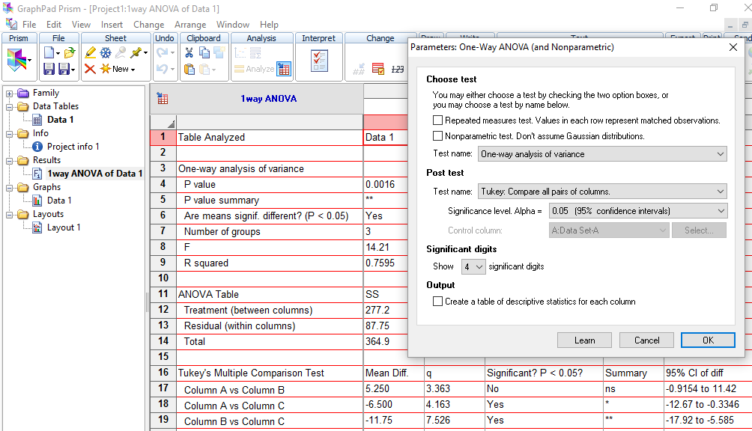
Task: Collapse the Results tree node
Action: click(9, 160)
